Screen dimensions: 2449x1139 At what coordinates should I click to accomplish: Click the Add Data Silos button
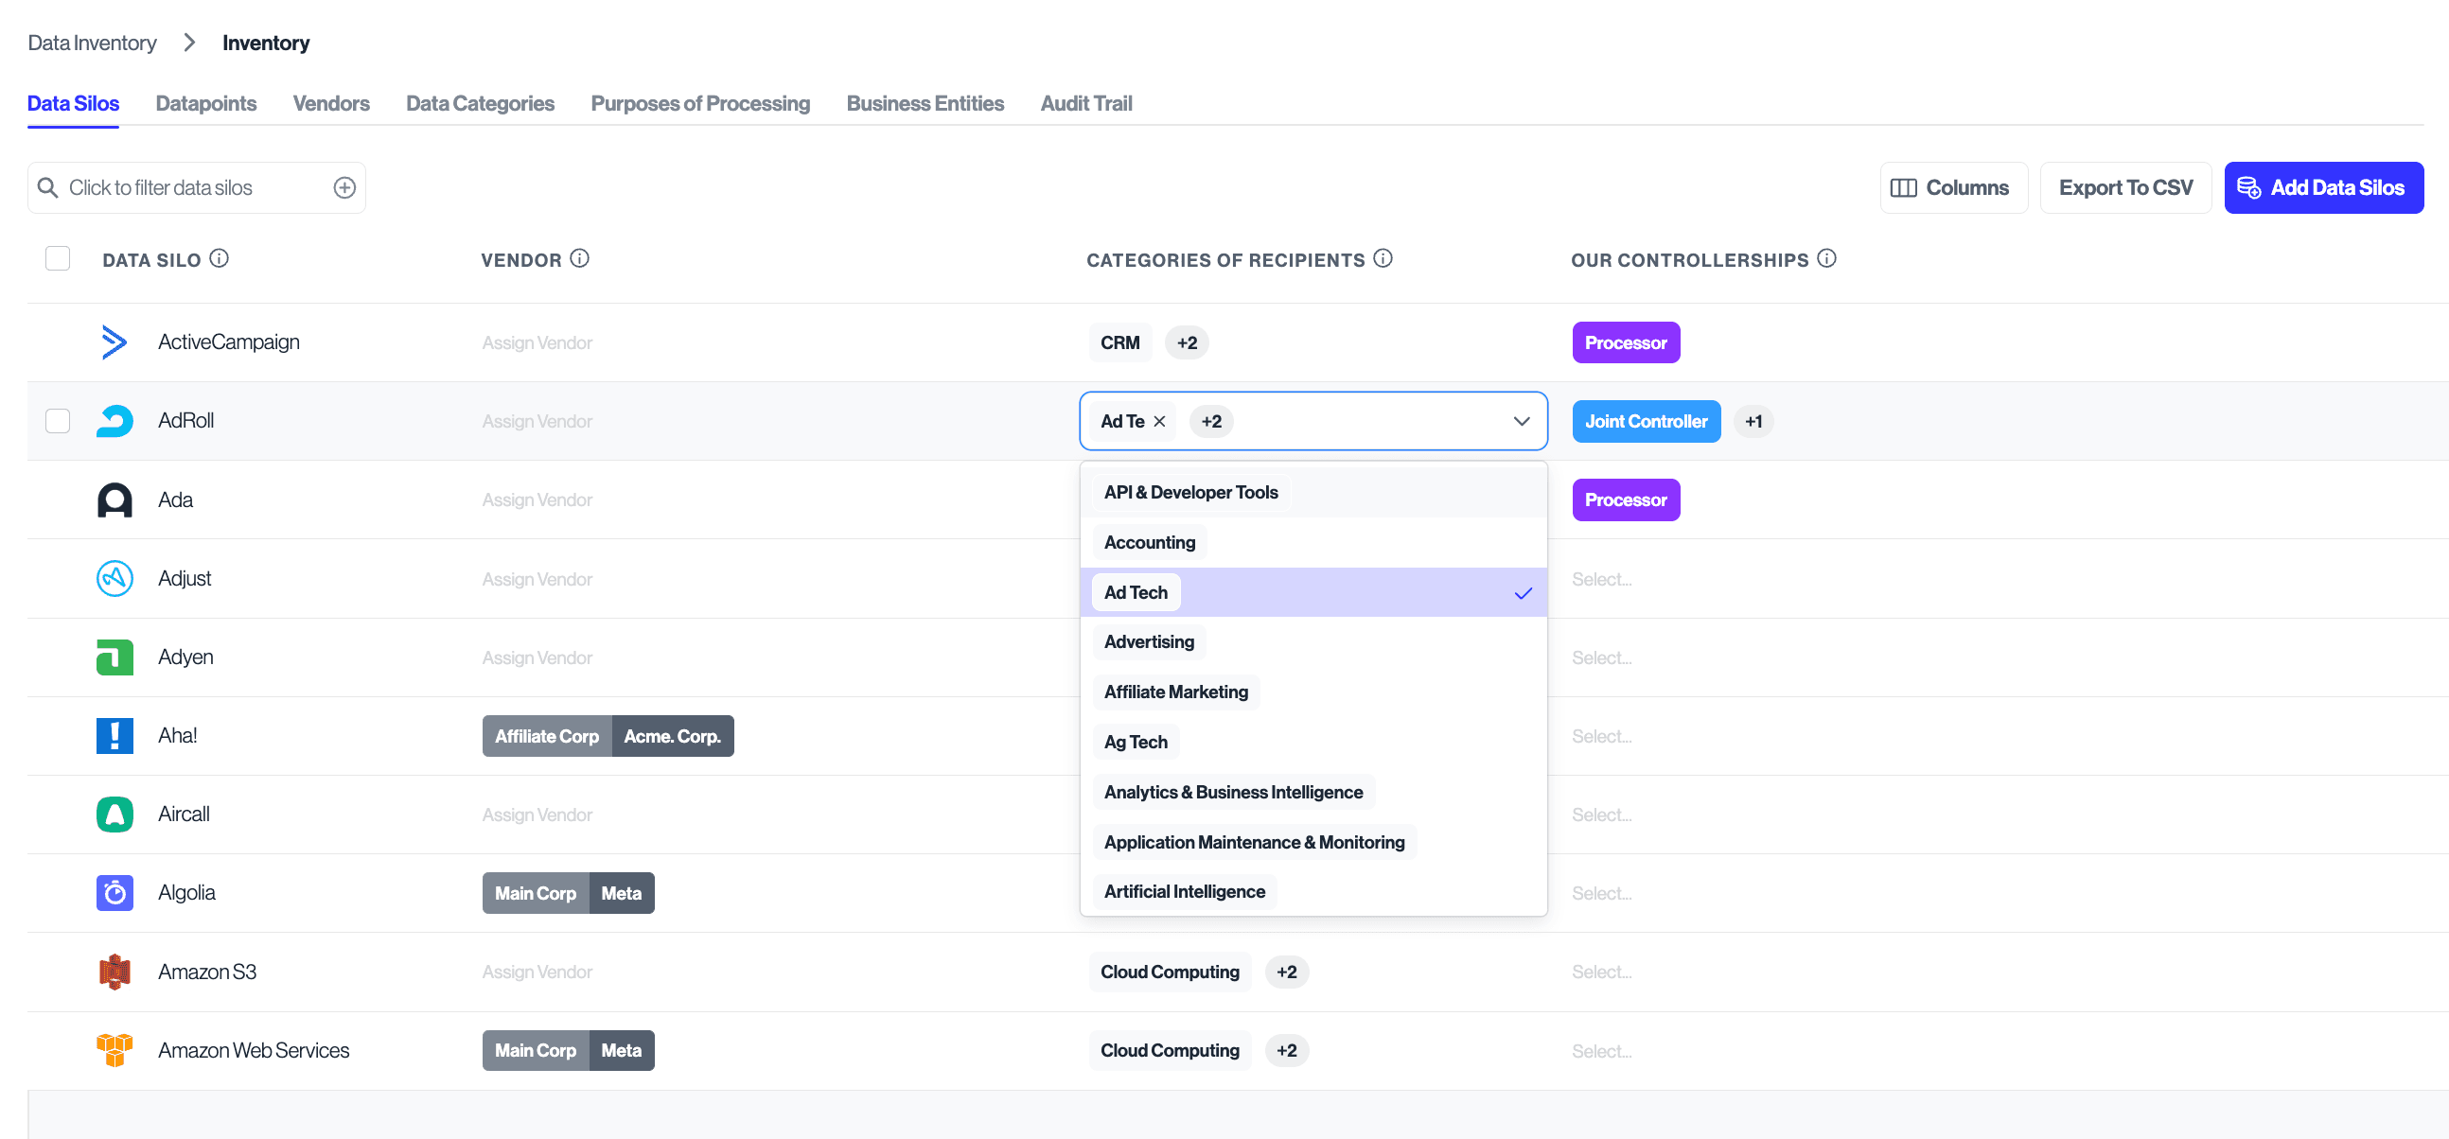[x=2322, y=187]
